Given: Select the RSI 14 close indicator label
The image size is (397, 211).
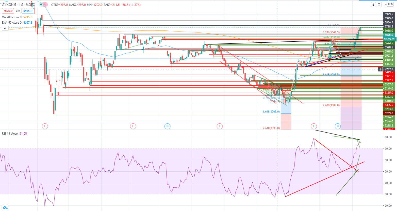Looking at the screenshot, I should [10, 134].
